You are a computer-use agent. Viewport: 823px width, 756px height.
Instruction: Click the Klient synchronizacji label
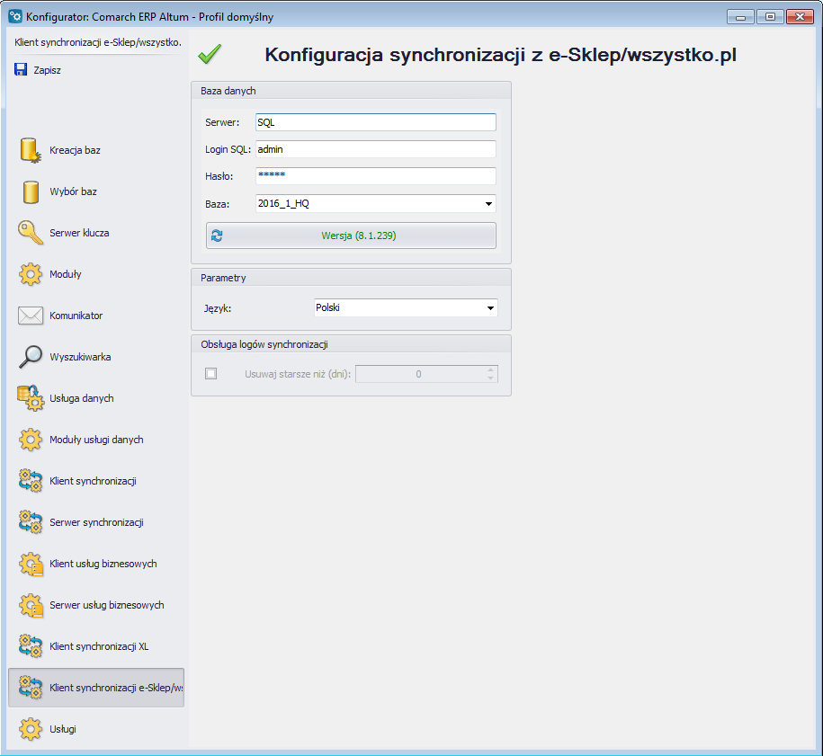click(x=94, y=481)
